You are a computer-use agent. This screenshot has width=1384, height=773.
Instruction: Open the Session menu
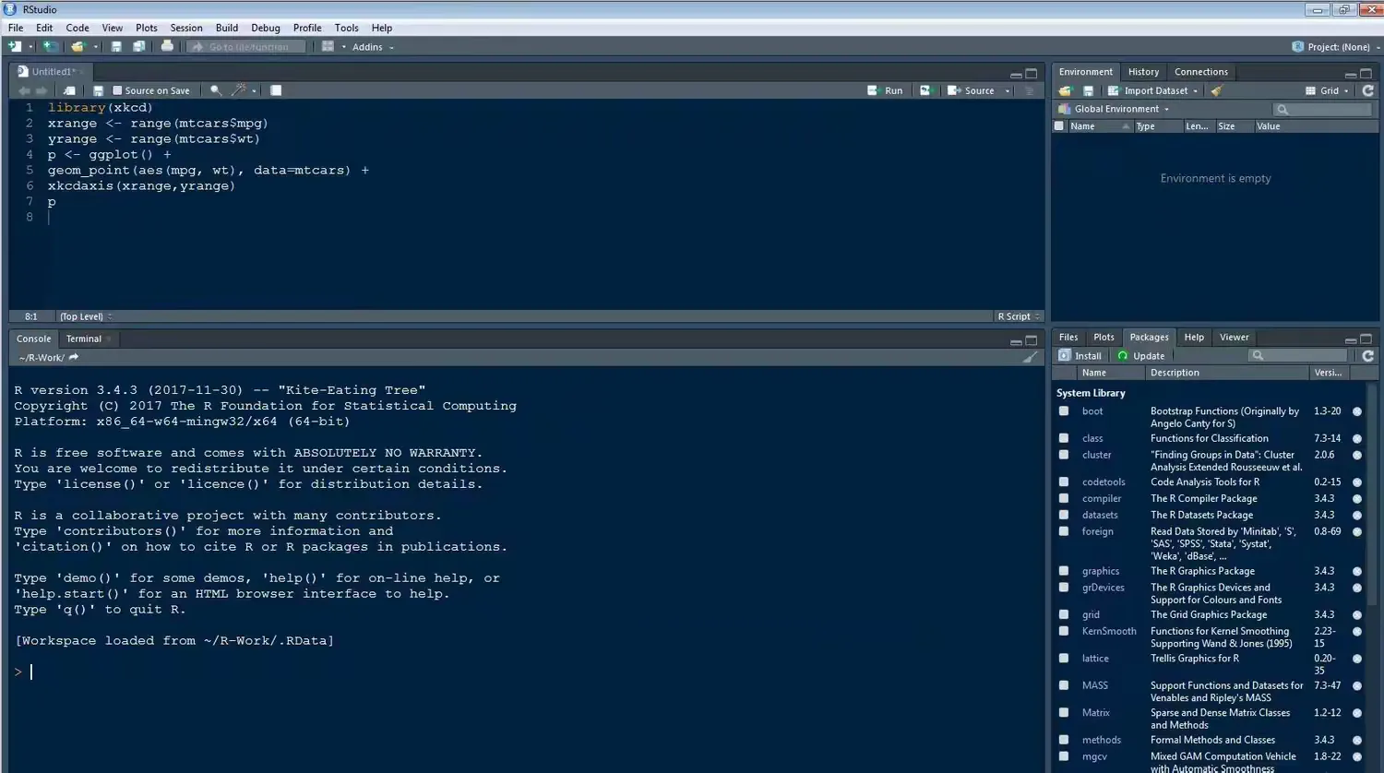pos(186,28)
